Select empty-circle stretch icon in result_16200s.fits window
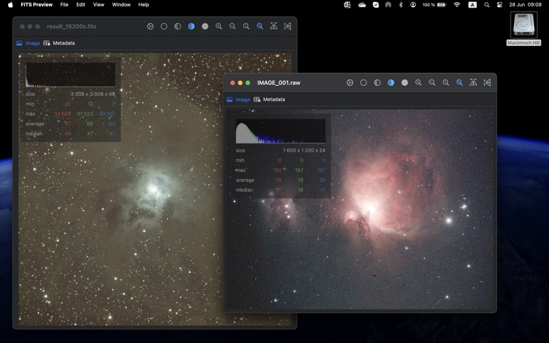This screenshot has width=549, height=343. (164, 26)
